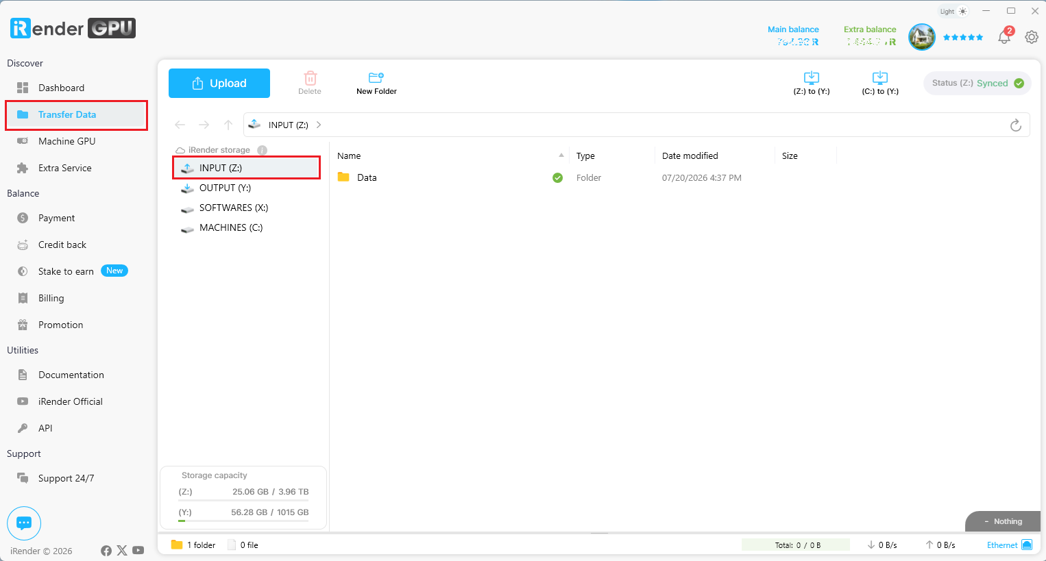1046x561 pixels.
Task: Click the Main balance amount
Action: tap(798, 42)
